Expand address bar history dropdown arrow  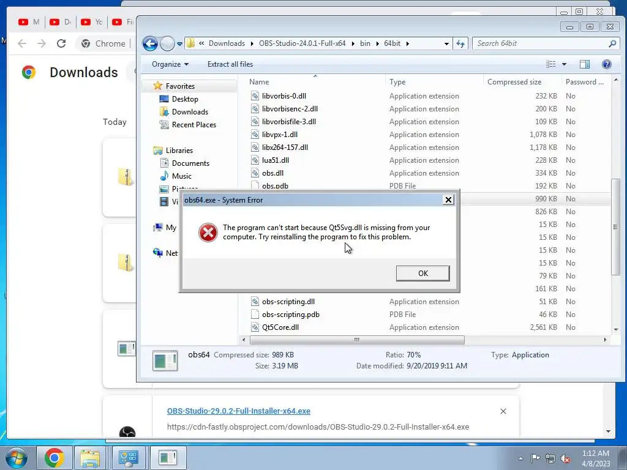coord(446,43)
